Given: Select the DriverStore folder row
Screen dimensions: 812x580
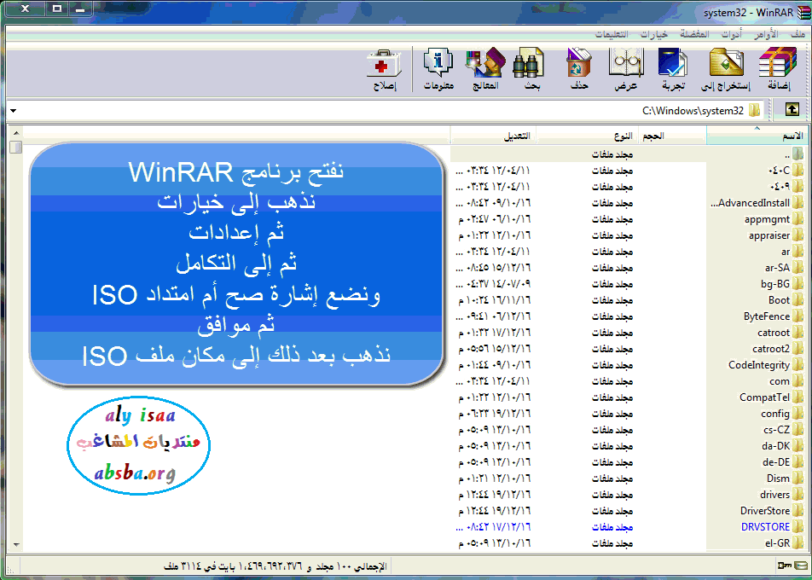Looking at the screenshot, I should tap(764, 511).
